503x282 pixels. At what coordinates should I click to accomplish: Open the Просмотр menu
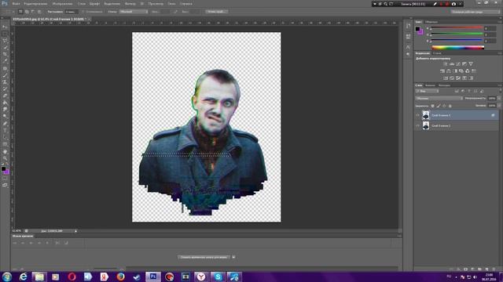pyautogui.click(x=156, y=4)
